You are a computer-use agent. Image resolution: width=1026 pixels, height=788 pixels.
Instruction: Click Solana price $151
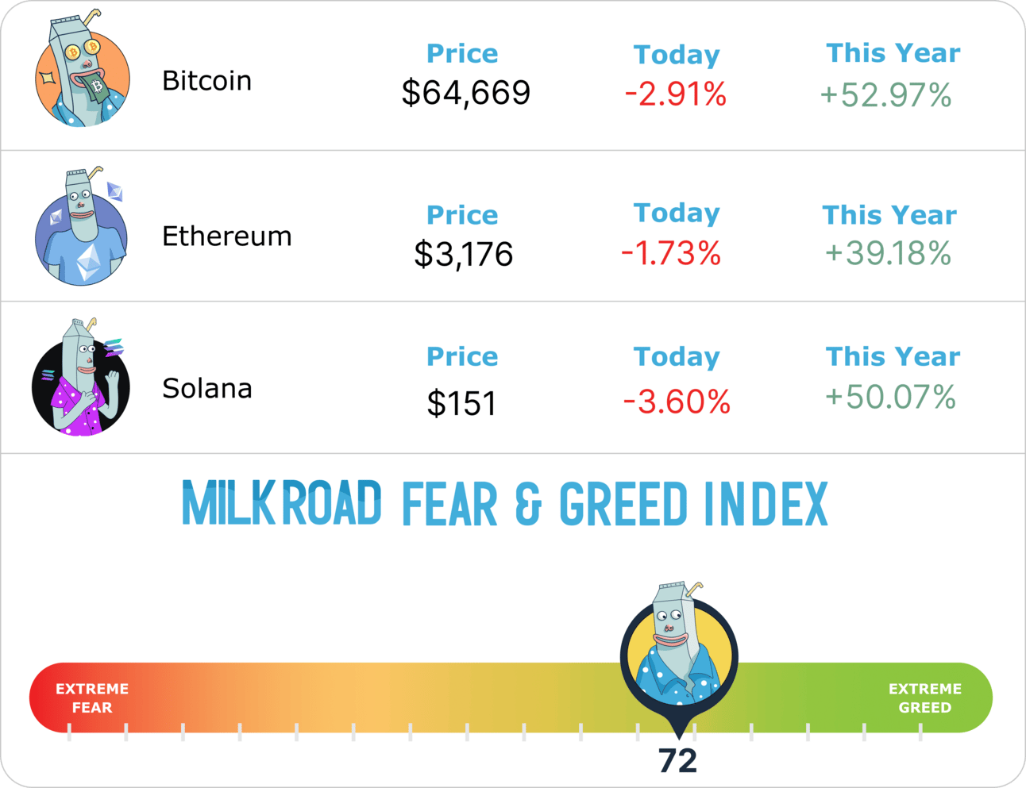461,403
